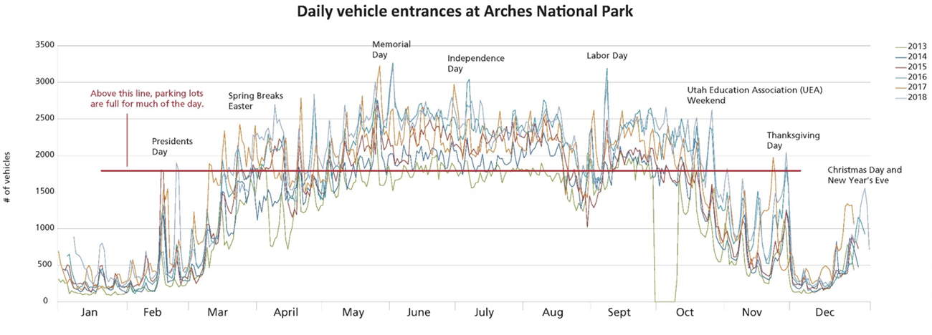Screen dimensions: 932x335
Task: Click the 3000 y-axis value
Action: [x=46, y=82]
